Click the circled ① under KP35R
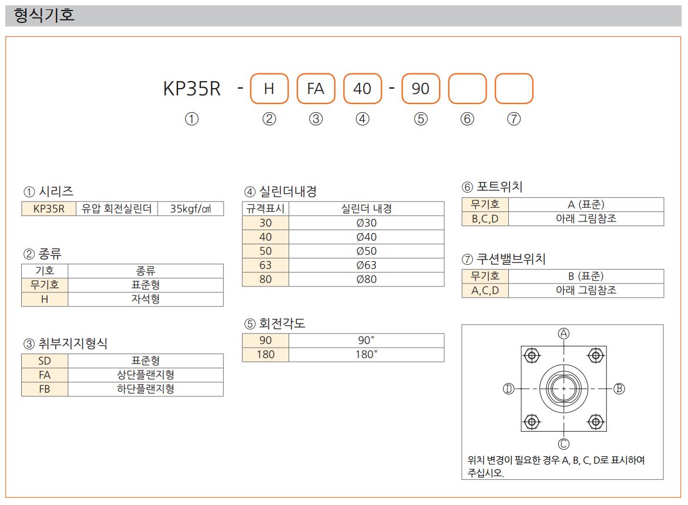688x505 pixels. pyautogui.click(x=192, y=119)
